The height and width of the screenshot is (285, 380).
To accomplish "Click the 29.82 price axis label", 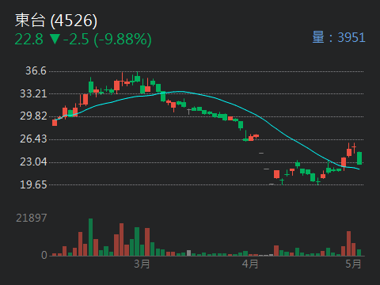I will [33, 116].
